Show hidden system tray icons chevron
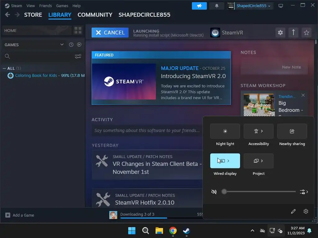318x238 pixels. click(x=252, y=231)
